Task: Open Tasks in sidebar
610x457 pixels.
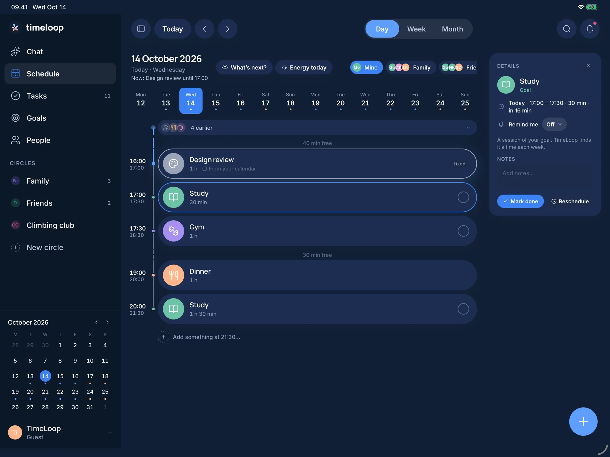Action: click(x=60, y=96)
